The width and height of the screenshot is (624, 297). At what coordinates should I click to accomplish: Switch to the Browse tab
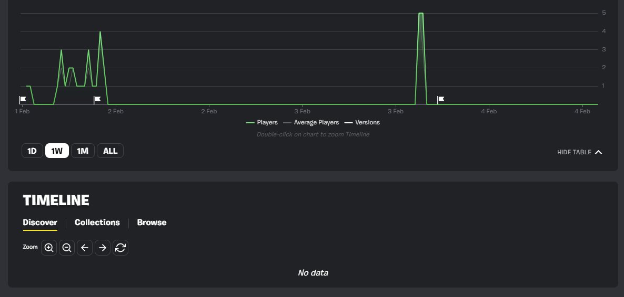pos(152,222)
